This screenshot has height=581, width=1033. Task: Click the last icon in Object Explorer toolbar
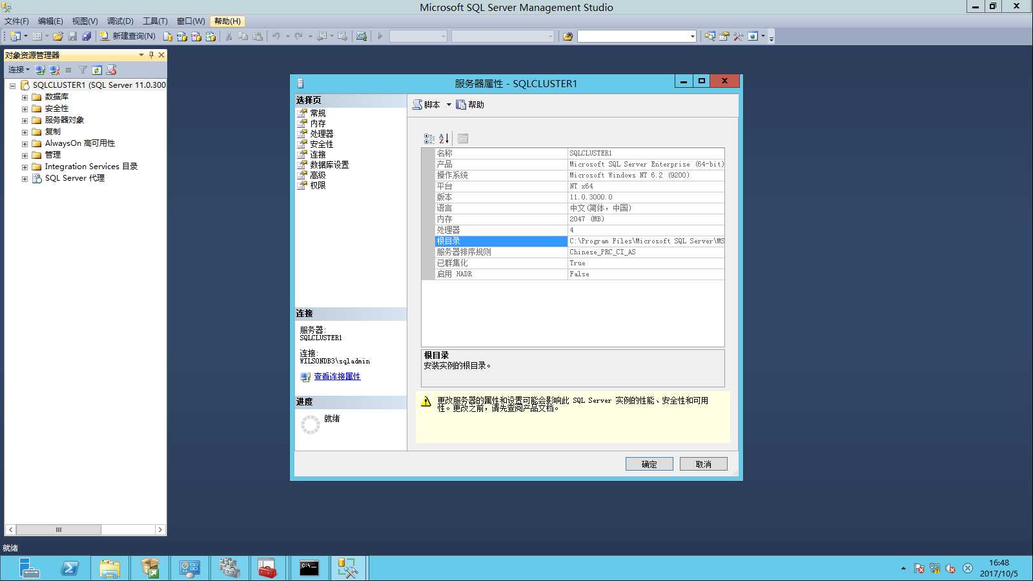click(x=111, y=70)
